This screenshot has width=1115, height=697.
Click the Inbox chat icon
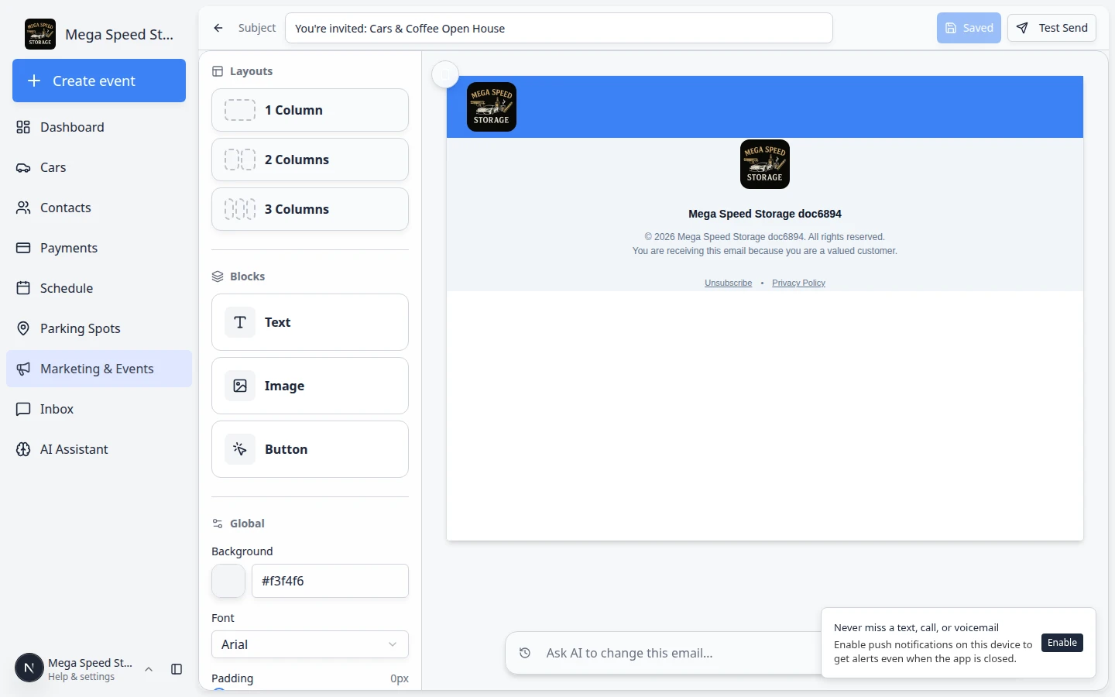[x=23, y=409]
